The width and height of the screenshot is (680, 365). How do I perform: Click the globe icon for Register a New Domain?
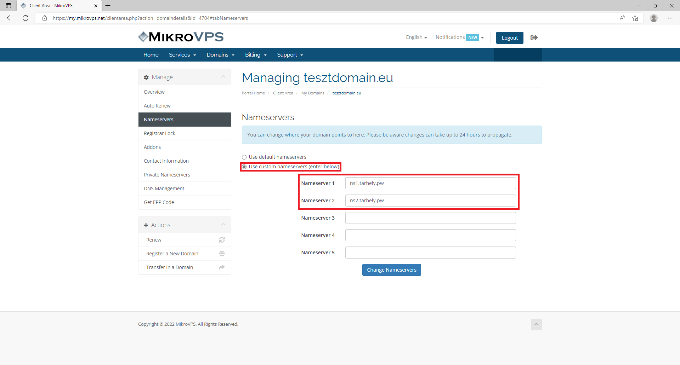tap(222, 254)
